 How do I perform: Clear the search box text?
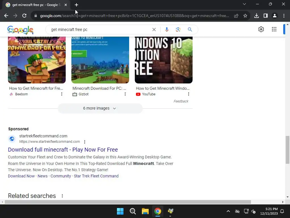154,30
